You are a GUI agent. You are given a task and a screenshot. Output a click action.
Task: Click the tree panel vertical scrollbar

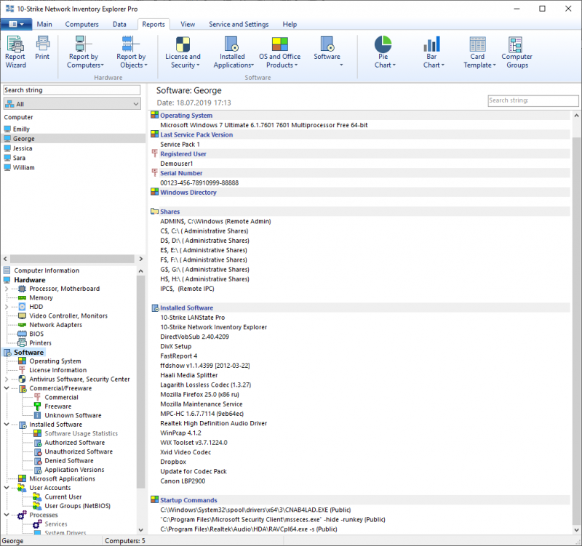point(140,382)
